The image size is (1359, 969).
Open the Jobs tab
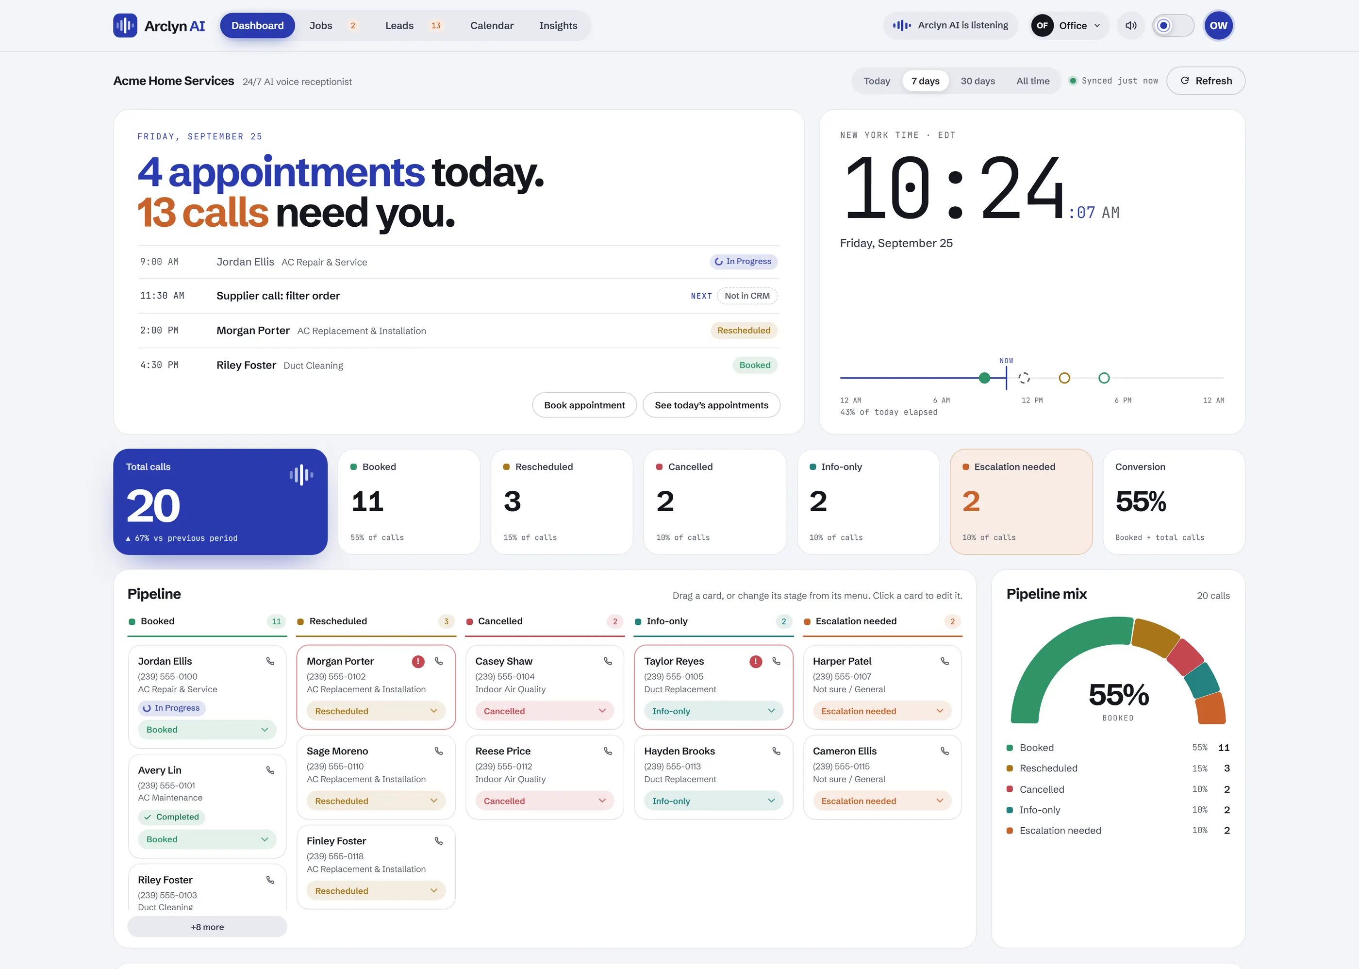(333, 26)
